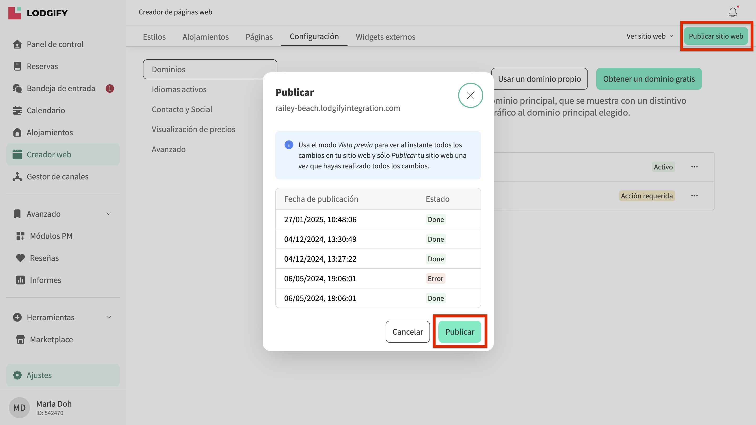This screenshot has height=425, width=756.
Task: Click the notification bell icon
Action: point(733,12)
